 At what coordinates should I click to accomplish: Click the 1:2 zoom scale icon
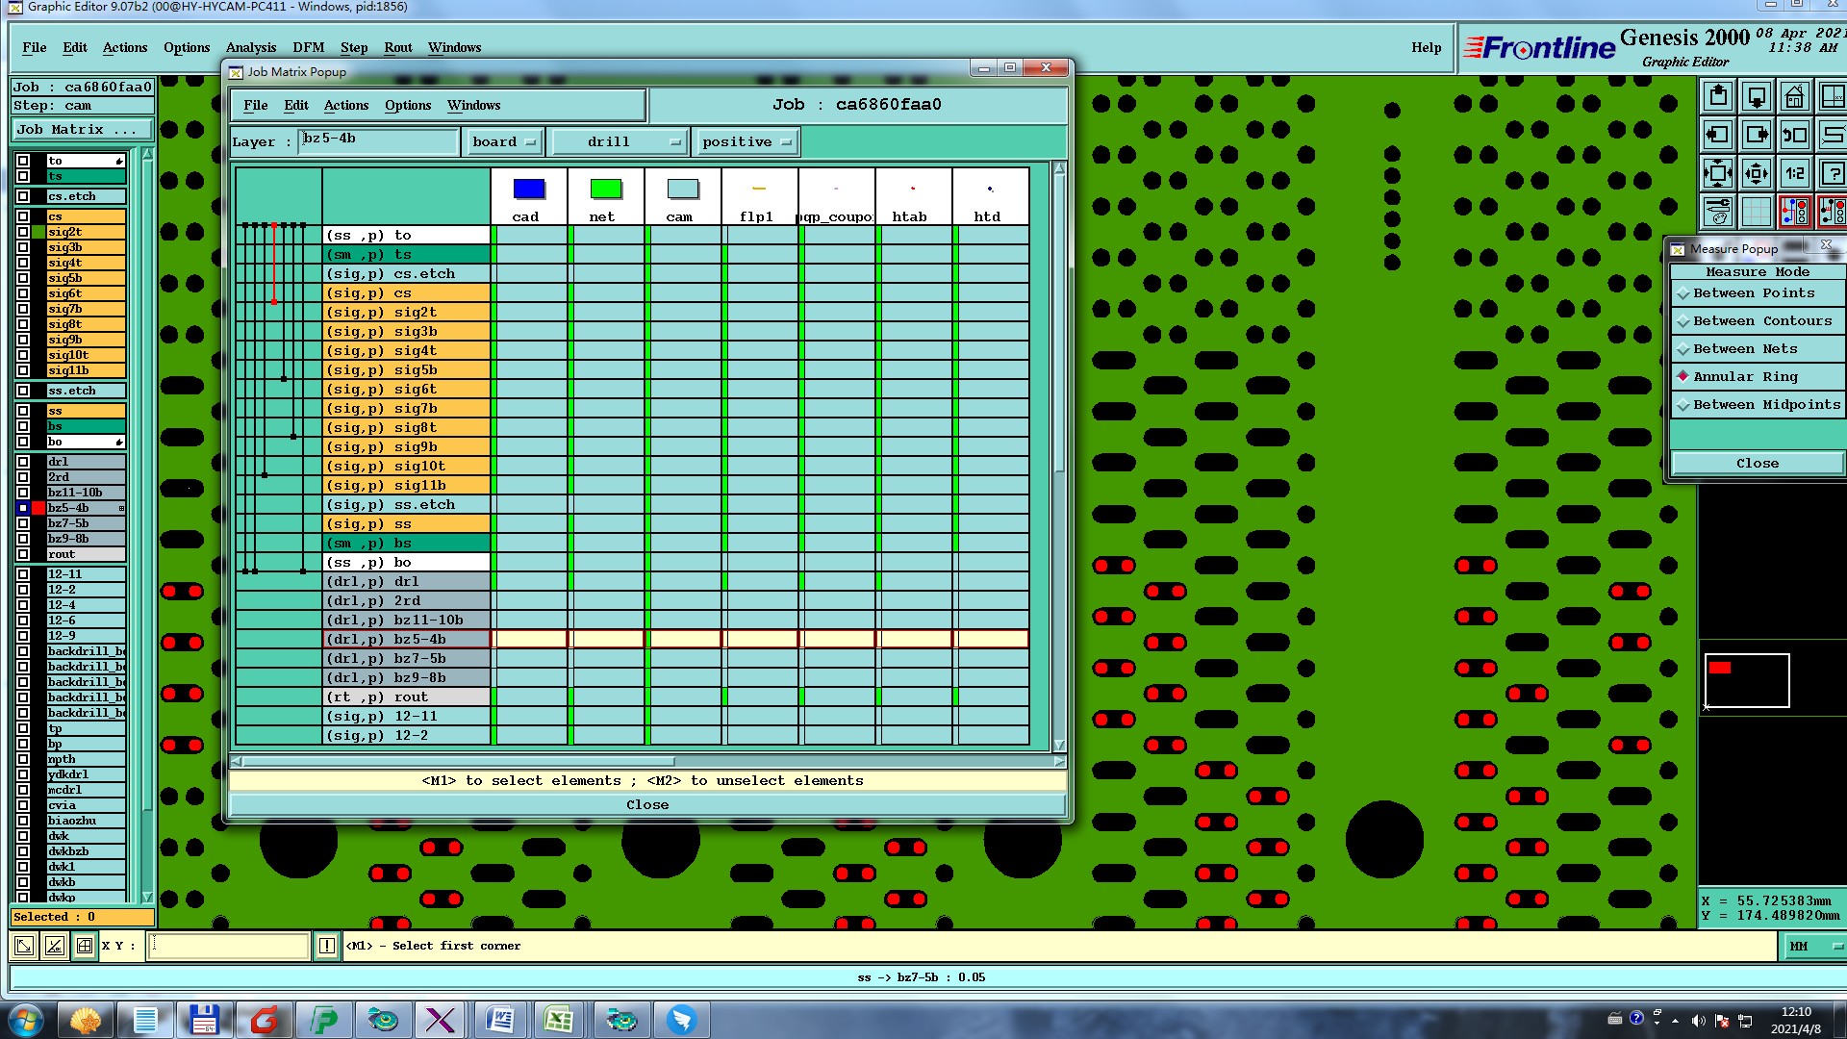pos(1794,174)
